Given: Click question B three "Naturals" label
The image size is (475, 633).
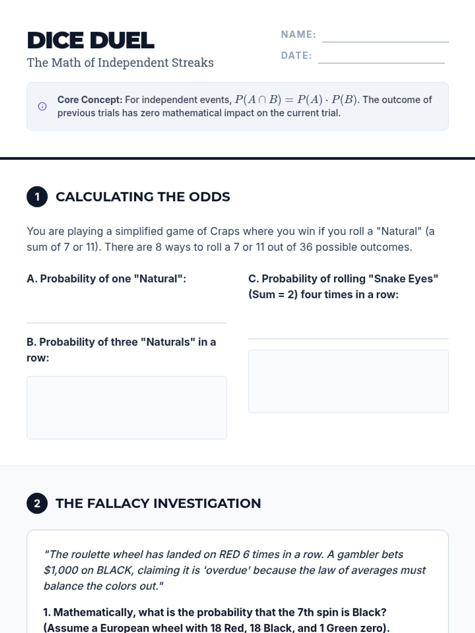Looking at the screenshot, I should [121, 349].
